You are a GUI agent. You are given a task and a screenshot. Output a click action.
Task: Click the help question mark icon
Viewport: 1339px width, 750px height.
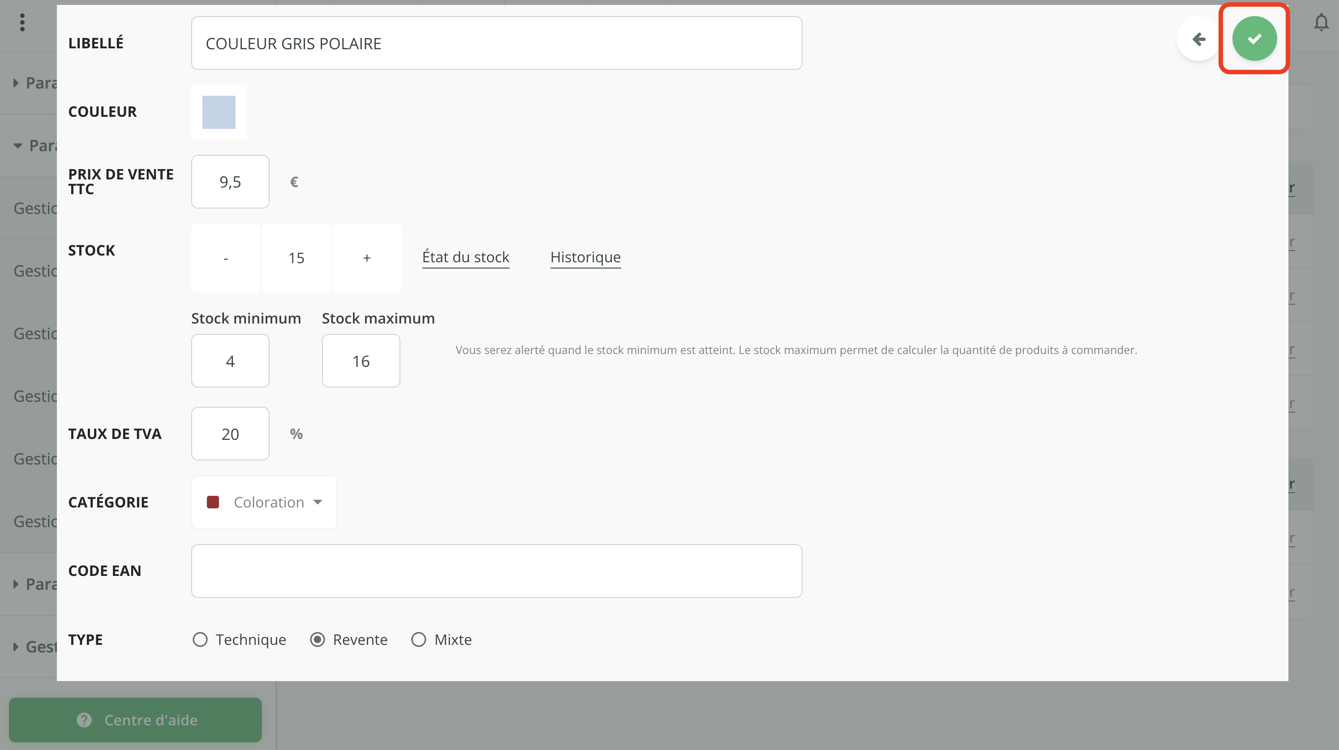click(84, 720)
